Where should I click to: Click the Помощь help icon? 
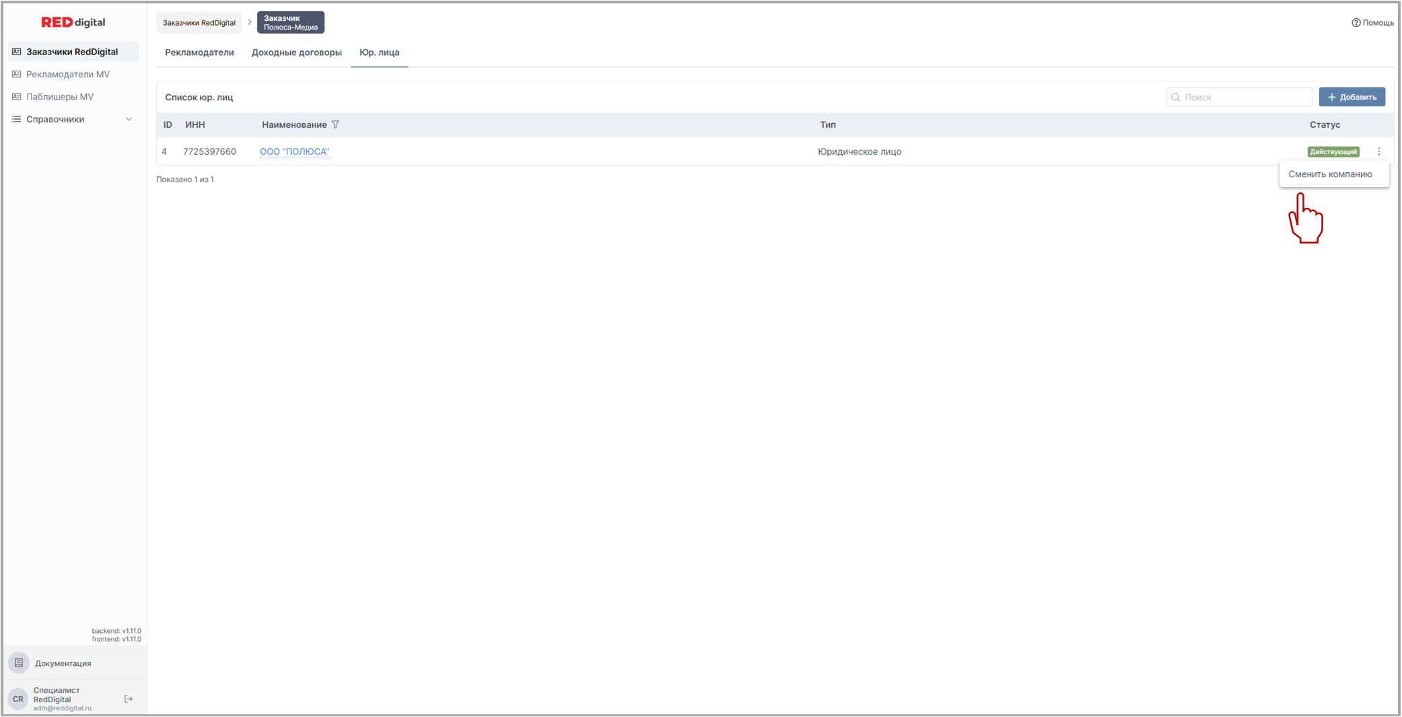(x=1356, y=23)
